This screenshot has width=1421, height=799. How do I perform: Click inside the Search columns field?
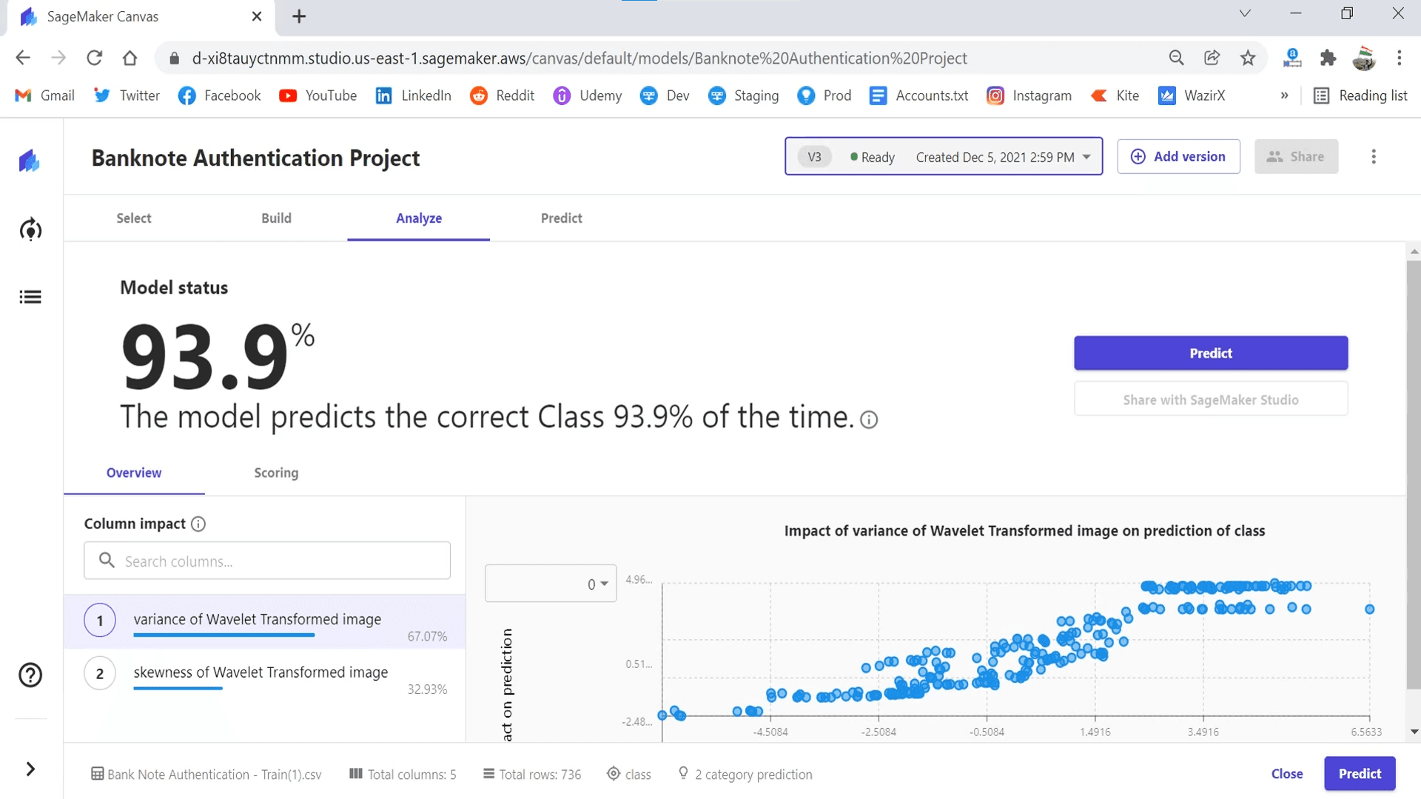coord(266,561)
